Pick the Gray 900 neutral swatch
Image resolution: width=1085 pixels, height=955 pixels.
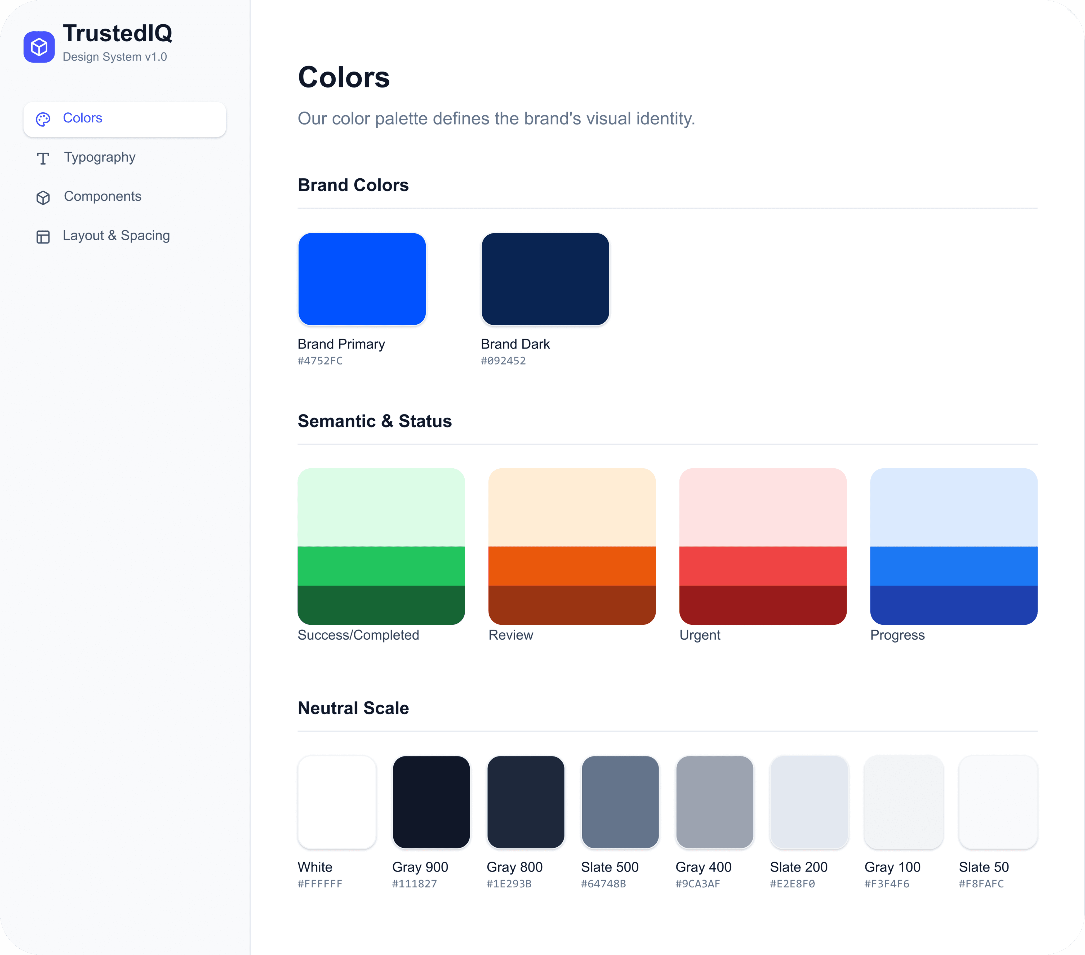pyautogui.click(x=431, y=802)
